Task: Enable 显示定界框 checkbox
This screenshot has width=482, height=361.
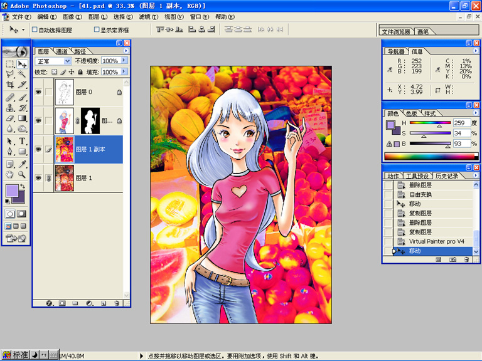Action: coord(97,29)
